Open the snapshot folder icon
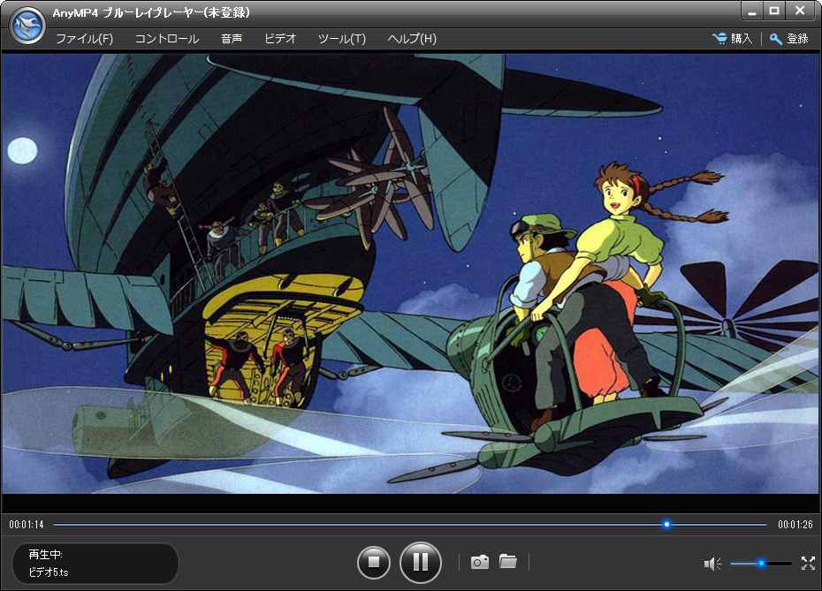Viewport: 822px width, 591px height. point(507,561)
